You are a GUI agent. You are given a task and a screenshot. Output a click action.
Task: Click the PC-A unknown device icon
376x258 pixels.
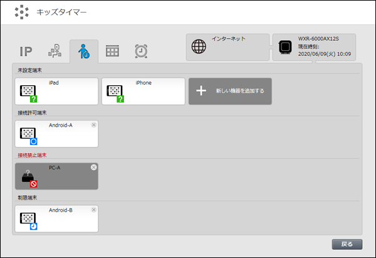pyautogui.click(x=28, y=176)
